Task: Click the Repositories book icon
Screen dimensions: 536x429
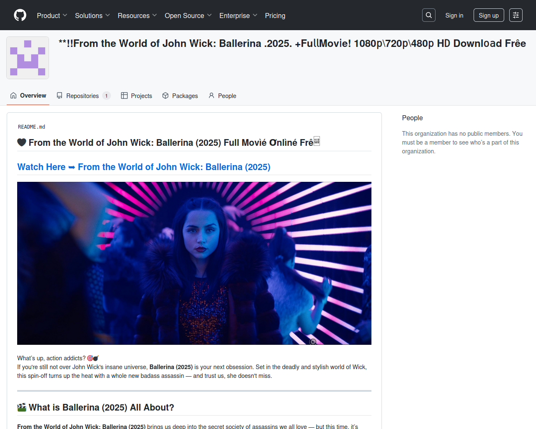Action: point(60,96)
